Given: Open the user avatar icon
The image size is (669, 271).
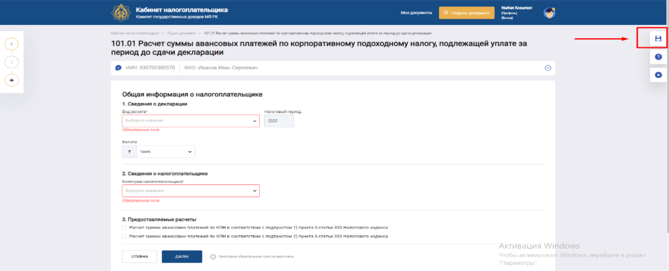Looking at the screenshot, I should [x=550, y=13].
